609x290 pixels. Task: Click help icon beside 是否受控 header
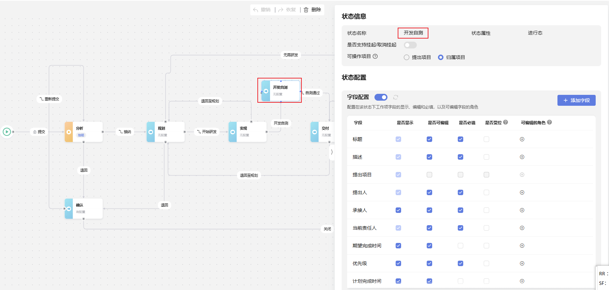(x=506, y=122)
